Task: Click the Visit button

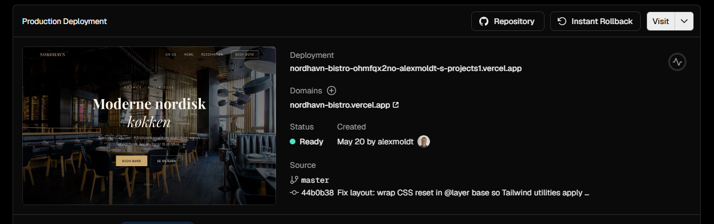Action: pyautogui.click(x=661, y=21)
